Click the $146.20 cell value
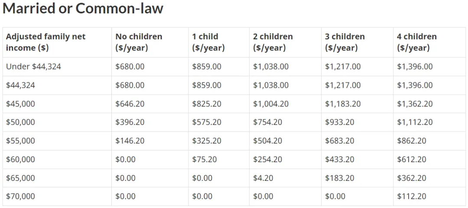Screen dimensions: 468x208 [x=130, y=141]
